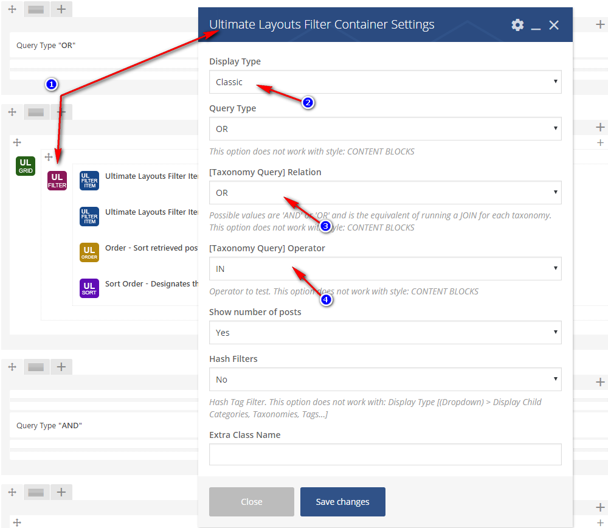
Task: Close the settings dialog with X
Action: (554, 25)
